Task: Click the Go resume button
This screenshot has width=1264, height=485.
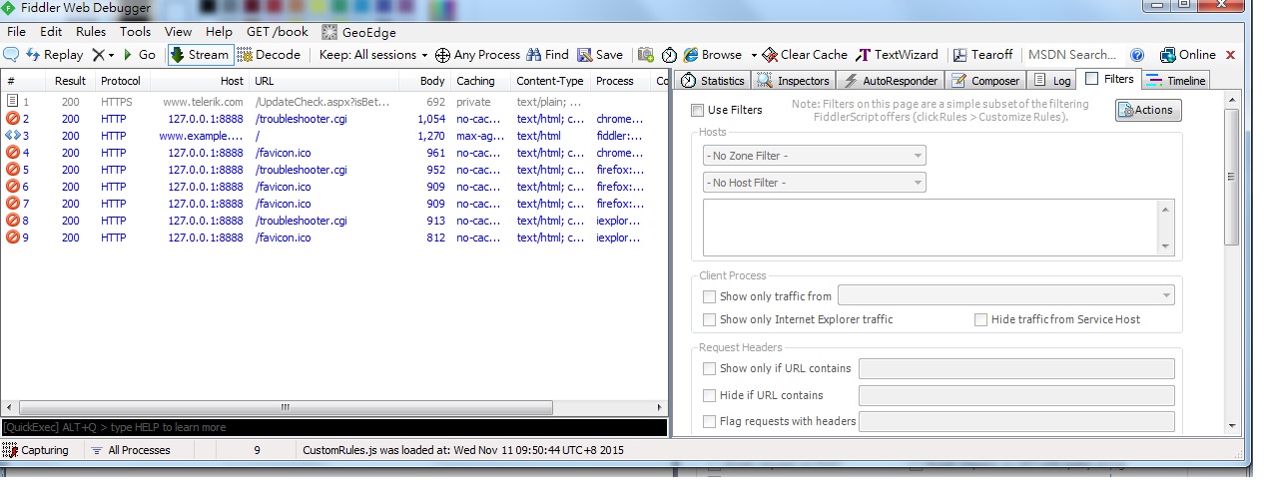Action: [140, 55]
